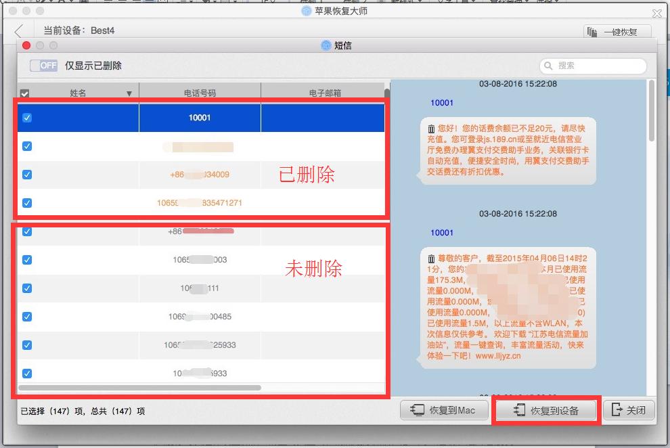Select the highlighted 10001 message row
Image resolution: width=670 pixels, height=448 pixels.
pos(199,117)
